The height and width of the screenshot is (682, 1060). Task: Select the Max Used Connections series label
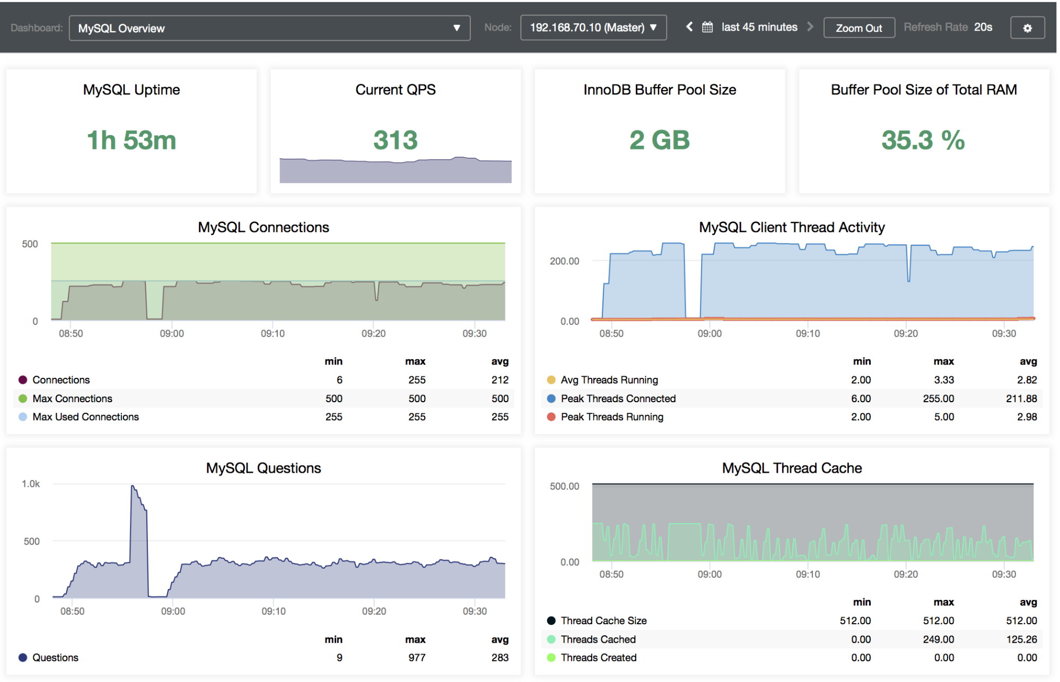[x=85, y=417]
